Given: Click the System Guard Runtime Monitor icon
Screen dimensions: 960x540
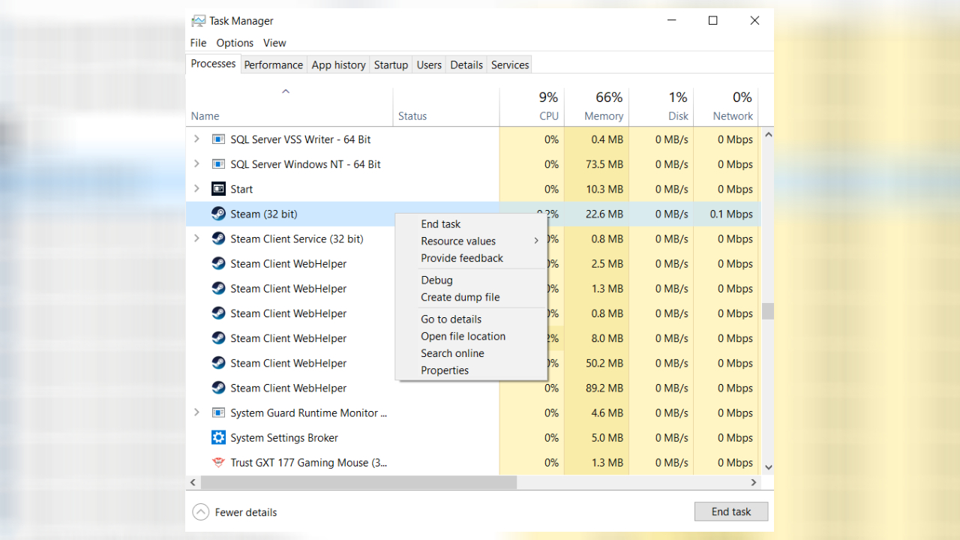Looking at the screenshot, I should click(x=218, y=412).
